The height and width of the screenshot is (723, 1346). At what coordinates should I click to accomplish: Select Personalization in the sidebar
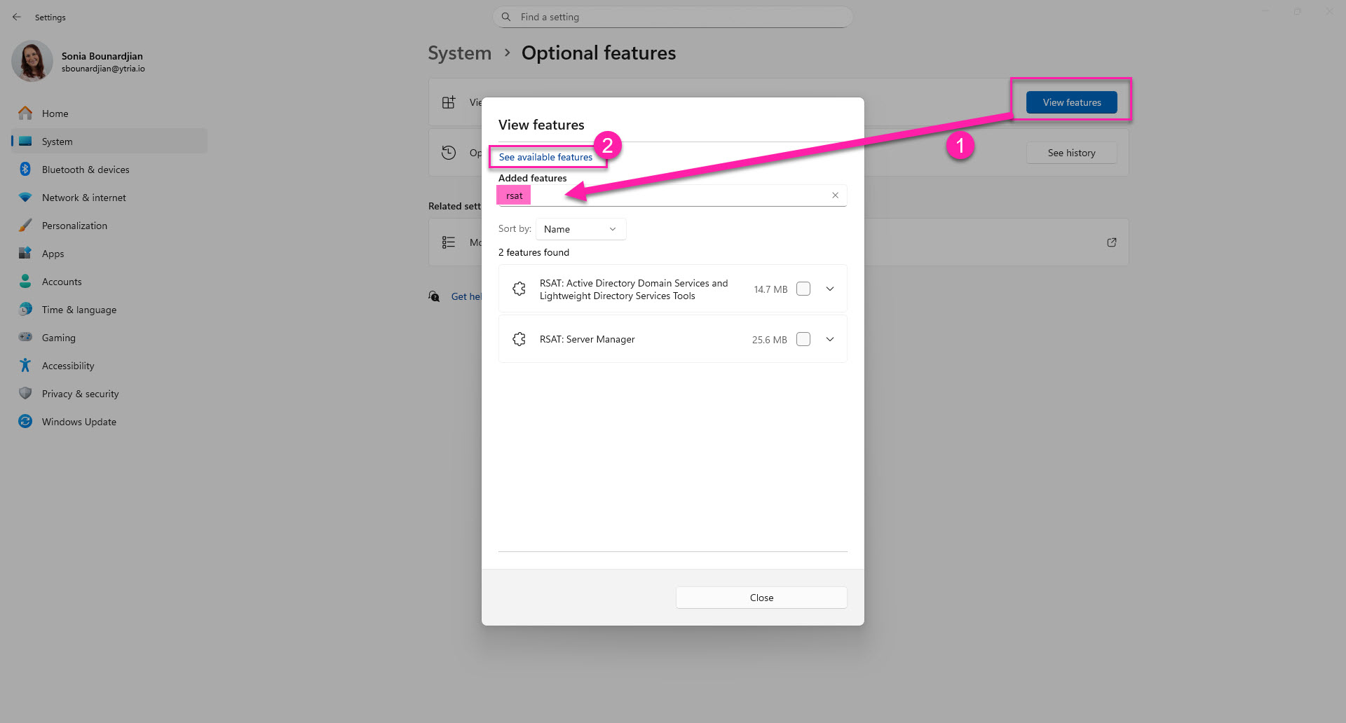tap(74, 226)
